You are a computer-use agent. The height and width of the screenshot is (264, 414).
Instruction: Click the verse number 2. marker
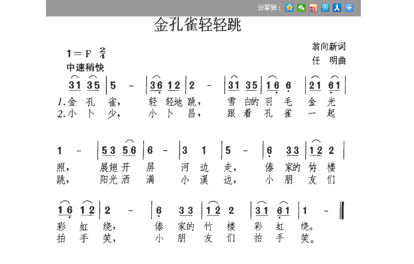click(x=61, y=114)
